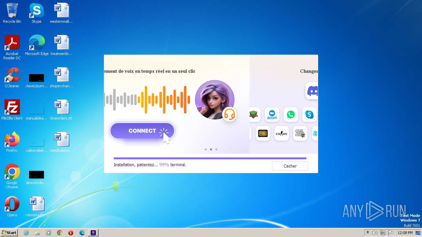Show hidden system tray icons
The height and width of the screenshot is (237, 422).
(x=368, y=233)
